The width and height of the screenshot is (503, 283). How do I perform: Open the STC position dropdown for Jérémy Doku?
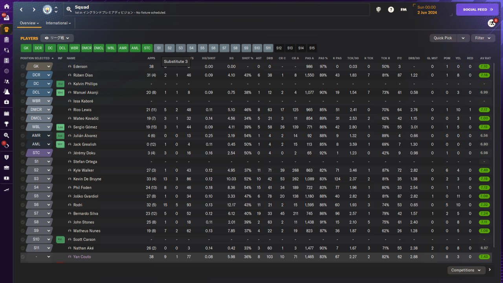[39, 153]
